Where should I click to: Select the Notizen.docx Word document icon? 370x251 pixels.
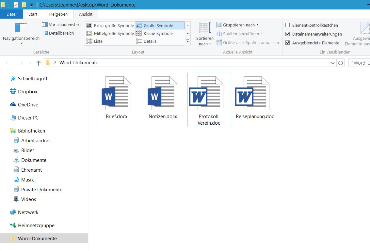163,93
